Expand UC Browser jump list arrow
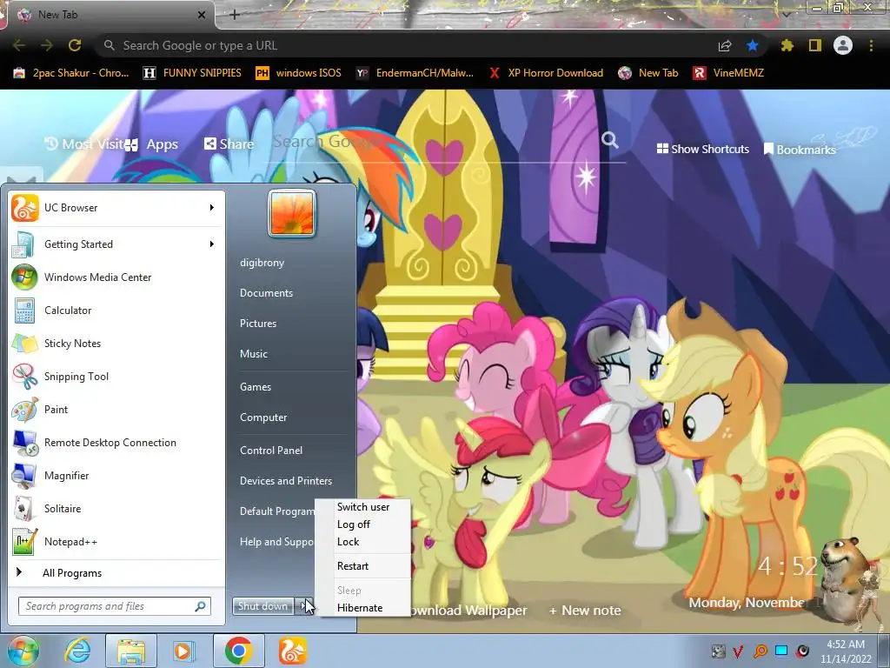Screen dimensions: 890x668 (212, 208)
